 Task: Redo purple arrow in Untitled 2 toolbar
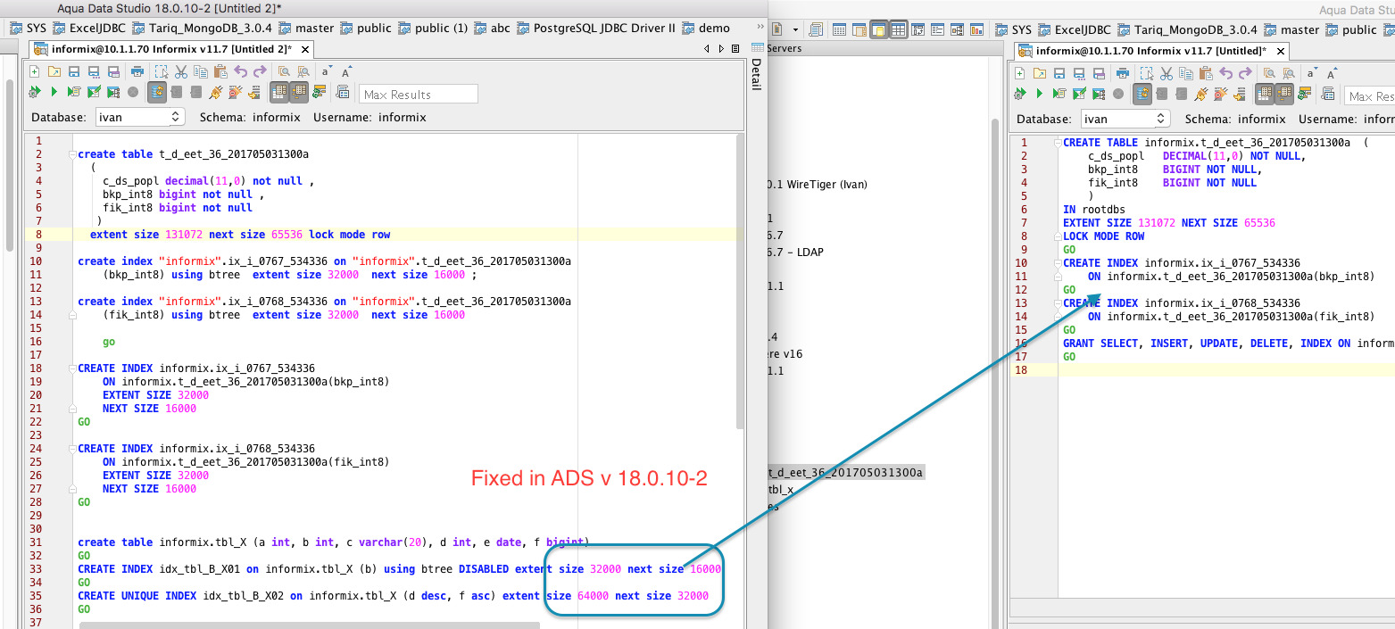pos(260,71)
